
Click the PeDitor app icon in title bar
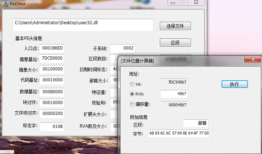[x=5, y=4]
